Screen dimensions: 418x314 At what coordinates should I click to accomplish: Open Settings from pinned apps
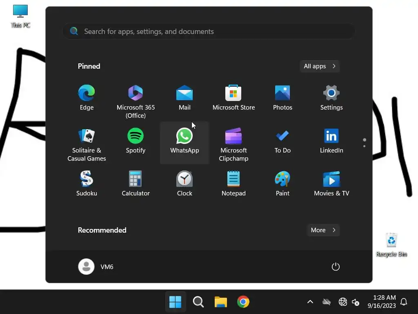[331, 98]
